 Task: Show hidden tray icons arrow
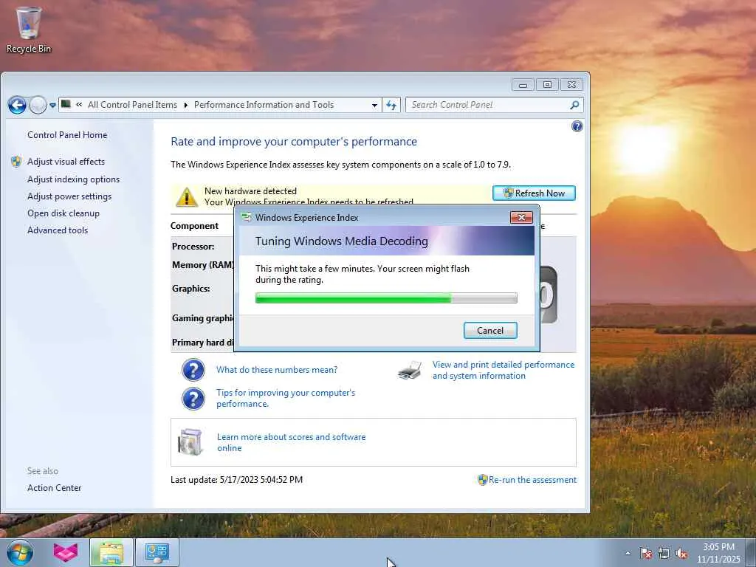[x=628, y=553]
